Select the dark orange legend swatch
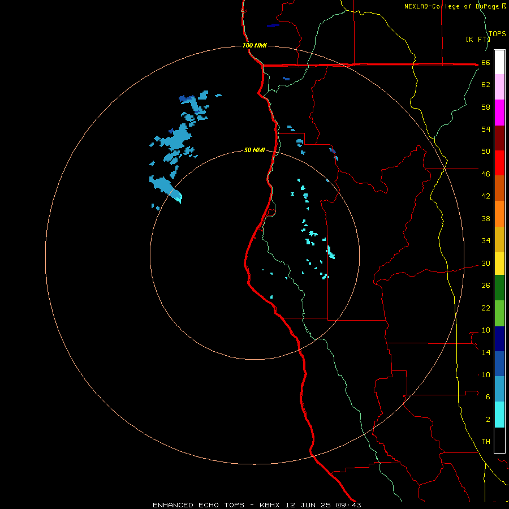The width and height of the screenshot is (509, 509). (x=499, y=188)
